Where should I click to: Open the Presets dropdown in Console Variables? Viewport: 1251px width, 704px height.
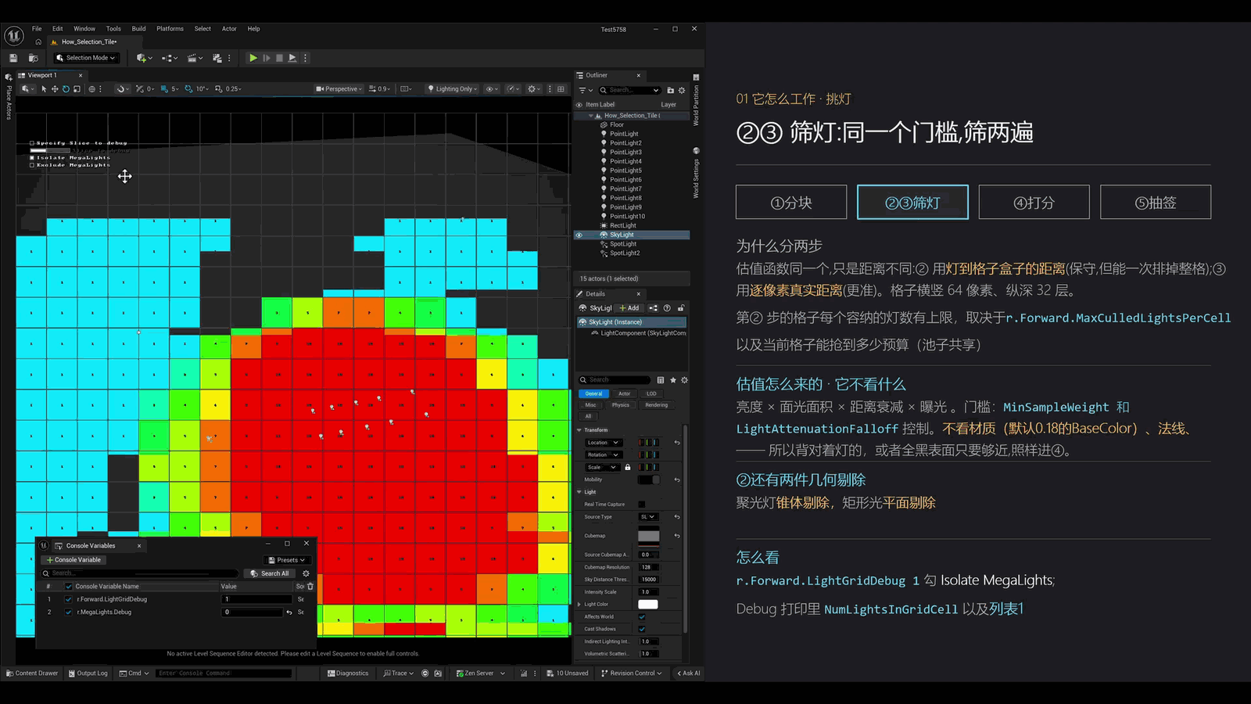pos(287,560)
